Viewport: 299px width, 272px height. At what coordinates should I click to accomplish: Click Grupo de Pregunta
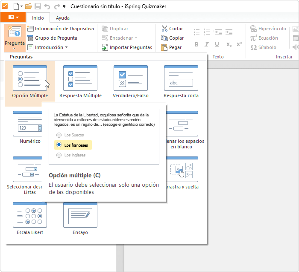point(53,38)
